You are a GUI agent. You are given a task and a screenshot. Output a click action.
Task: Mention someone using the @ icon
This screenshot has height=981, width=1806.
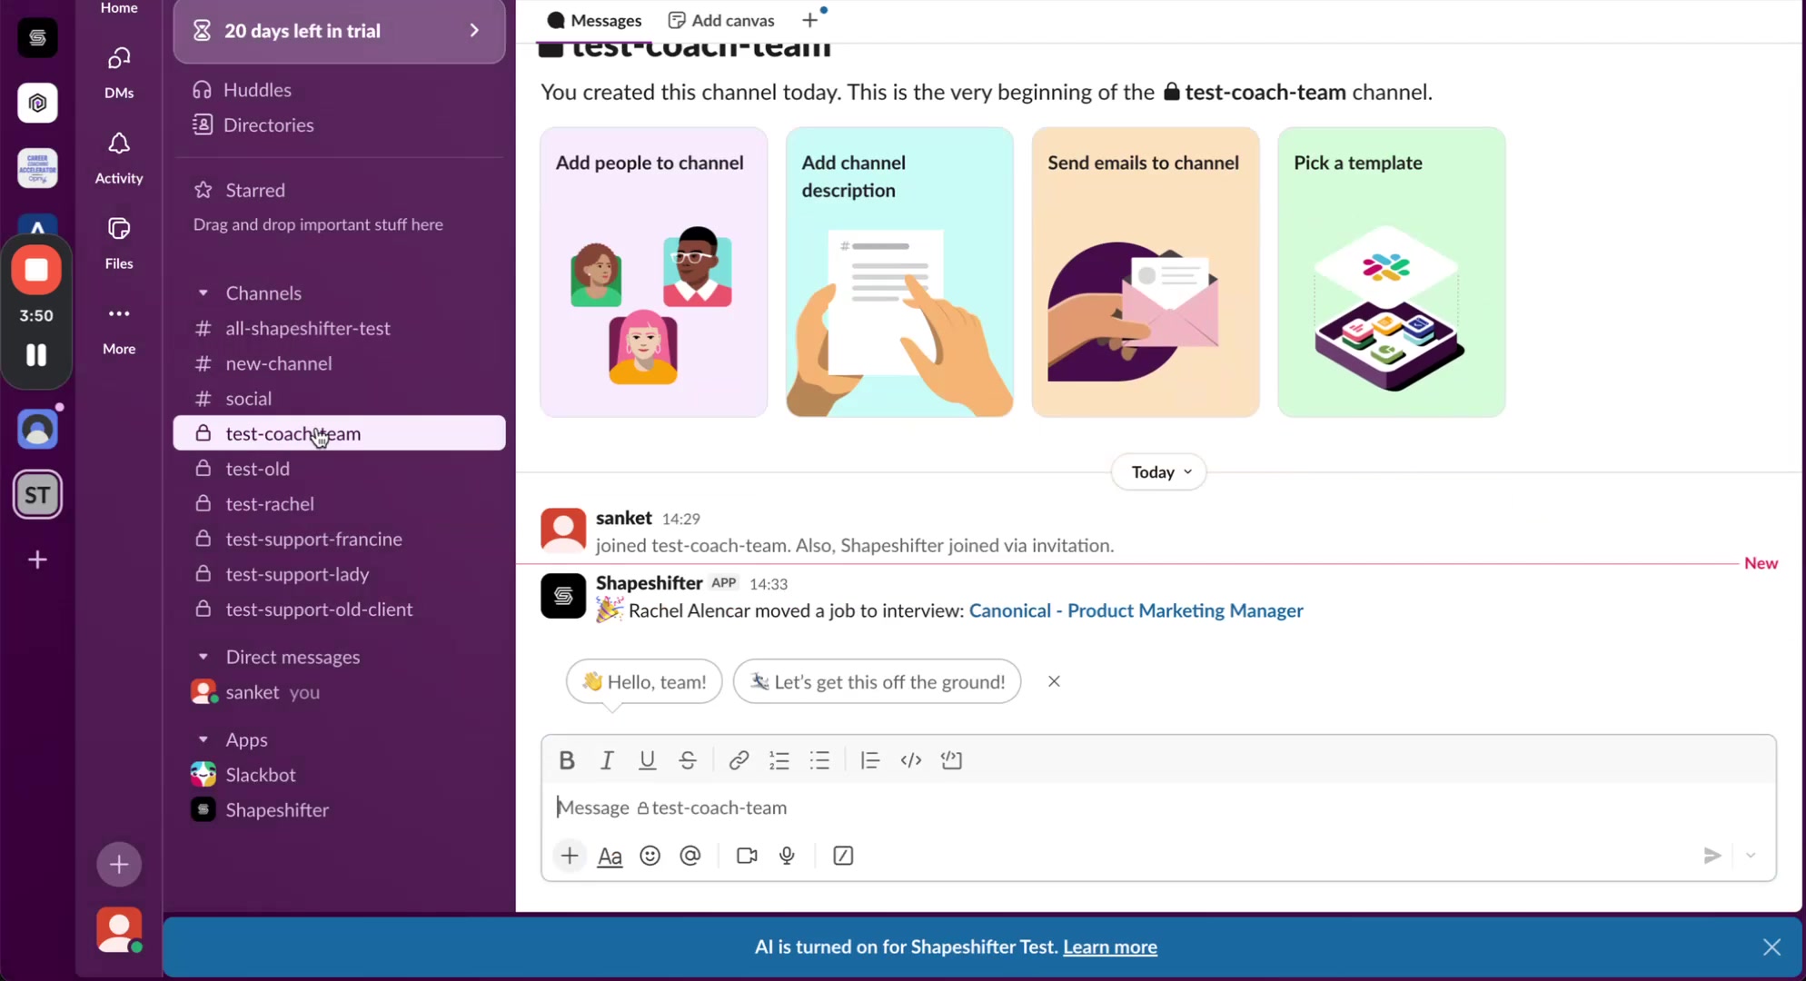[x=690, y=855]
